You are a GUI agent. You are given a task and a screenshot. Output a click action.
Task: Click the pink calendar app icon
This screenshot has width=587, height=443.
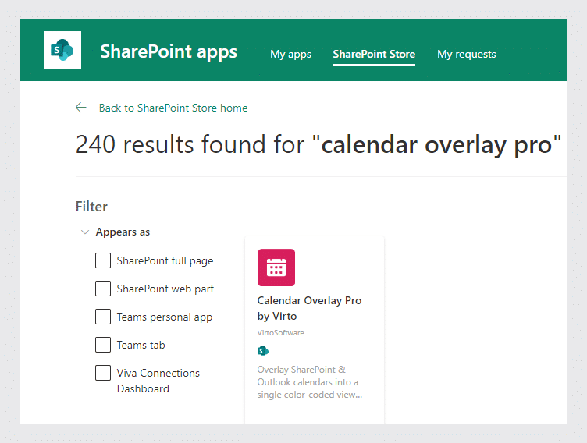(276, 268)
